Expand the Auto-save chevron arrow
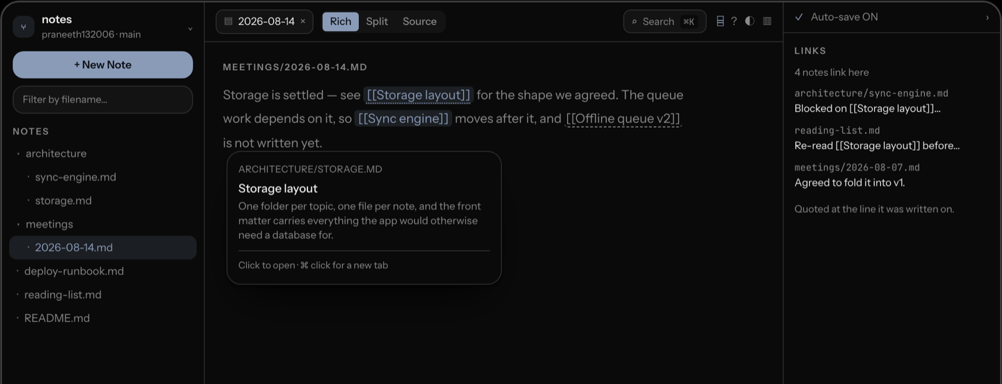Image resolution: width=1002 pixels, height=384 pixels. coord(988,18)
